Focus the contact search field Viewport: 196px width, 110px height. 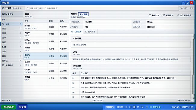[102, 8]
